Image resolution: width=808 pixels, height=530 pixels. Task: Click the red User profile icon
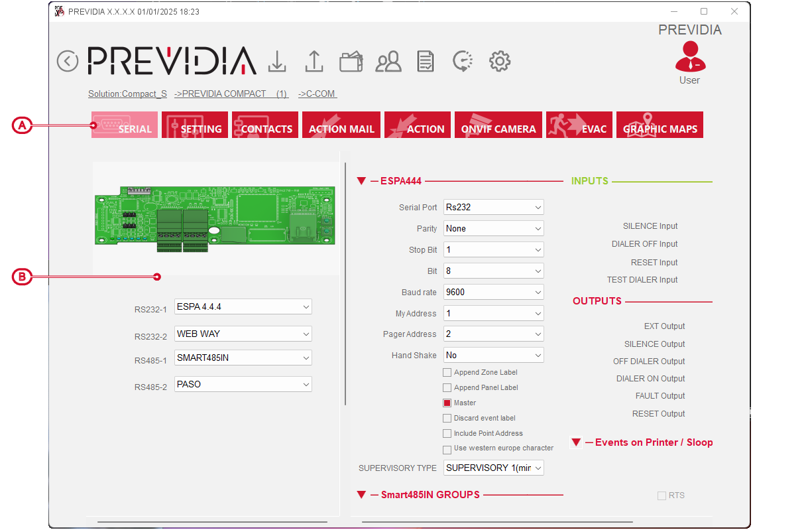(689, 58)
